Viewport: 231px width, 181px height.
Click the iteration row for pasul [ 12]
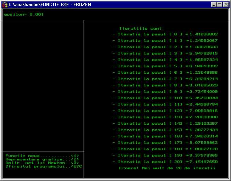[x=165, y=111]
